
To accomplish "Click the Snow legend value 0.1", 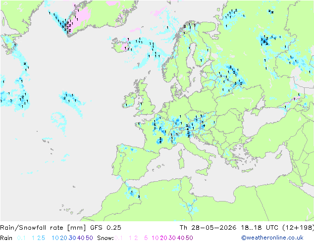I will [x=118, y=238].
